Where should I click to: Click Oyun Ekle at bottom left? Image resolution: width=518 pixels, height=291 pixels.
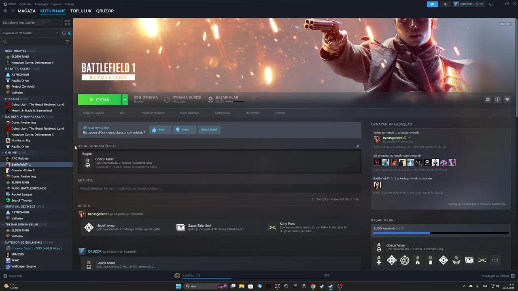coord(13,276)
